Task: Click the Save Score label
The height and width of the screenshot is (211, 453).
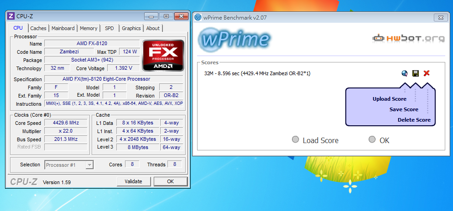Action: tap(404, 109)
